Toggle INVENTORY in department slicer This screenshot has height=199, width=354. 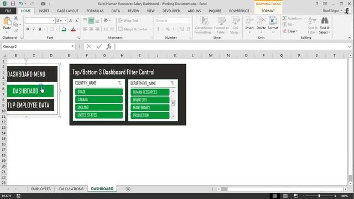pyautogui.click(x=150, y=99)
